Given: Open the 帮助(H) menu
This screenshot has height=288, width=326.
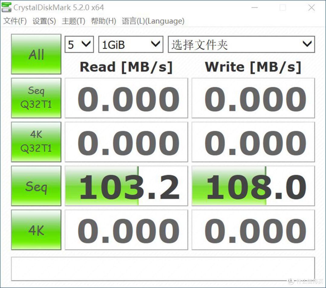Looking at the screenshot, I should 104,21.
